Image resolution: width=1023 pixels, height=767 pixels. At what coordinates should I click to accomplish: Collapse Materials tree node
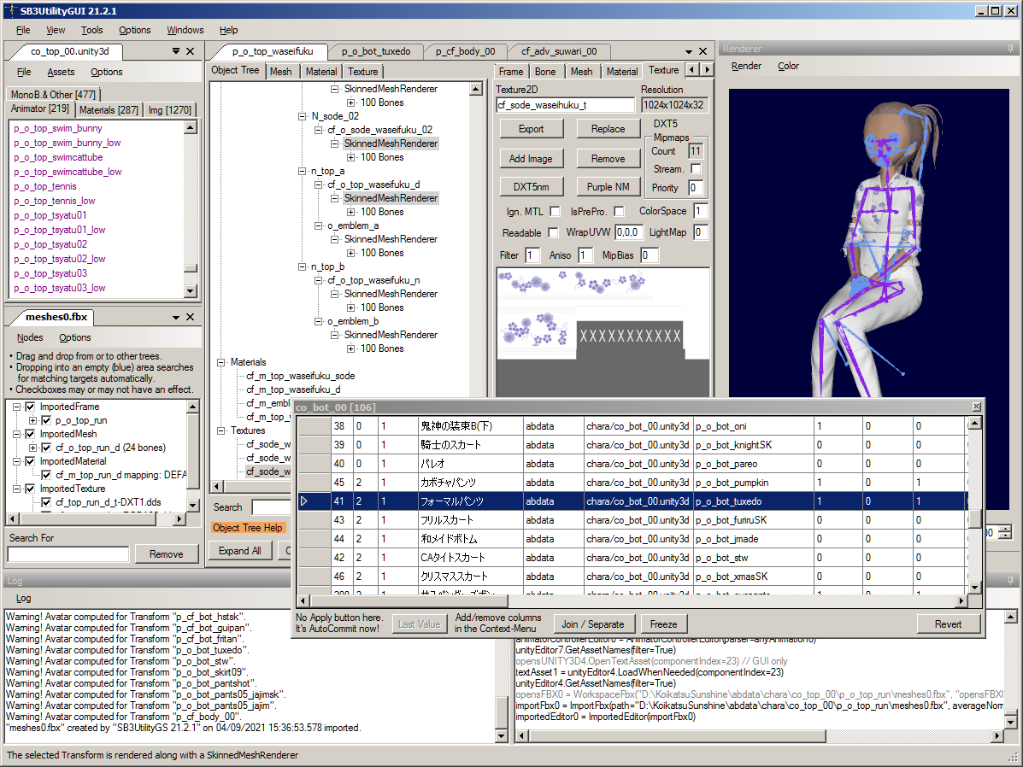[220, 362]
